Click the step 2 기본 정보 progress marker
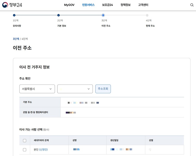Image resolution: width=196 pixels, height=156 pixels. point(59,15)
